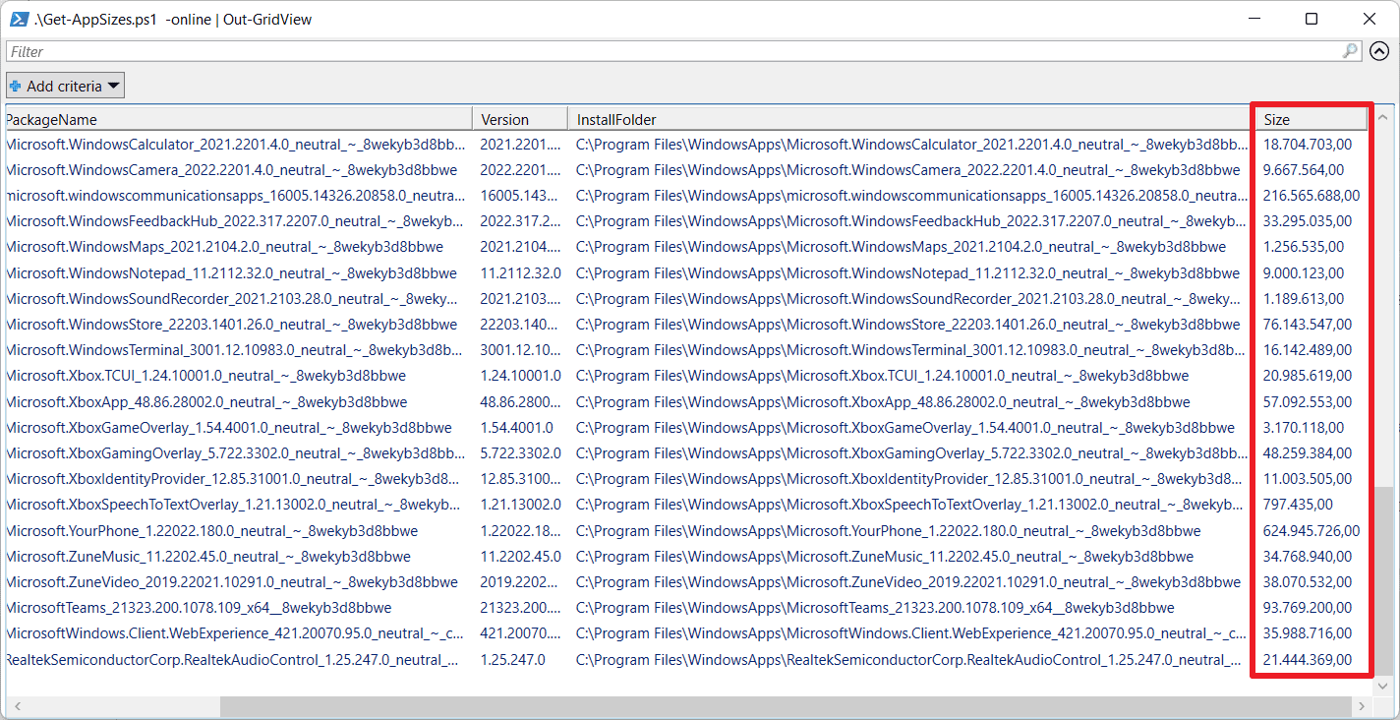Click the size value 9.667.564,00
The height and width of the screenshot is (720, 1400).
(1303, 169)
